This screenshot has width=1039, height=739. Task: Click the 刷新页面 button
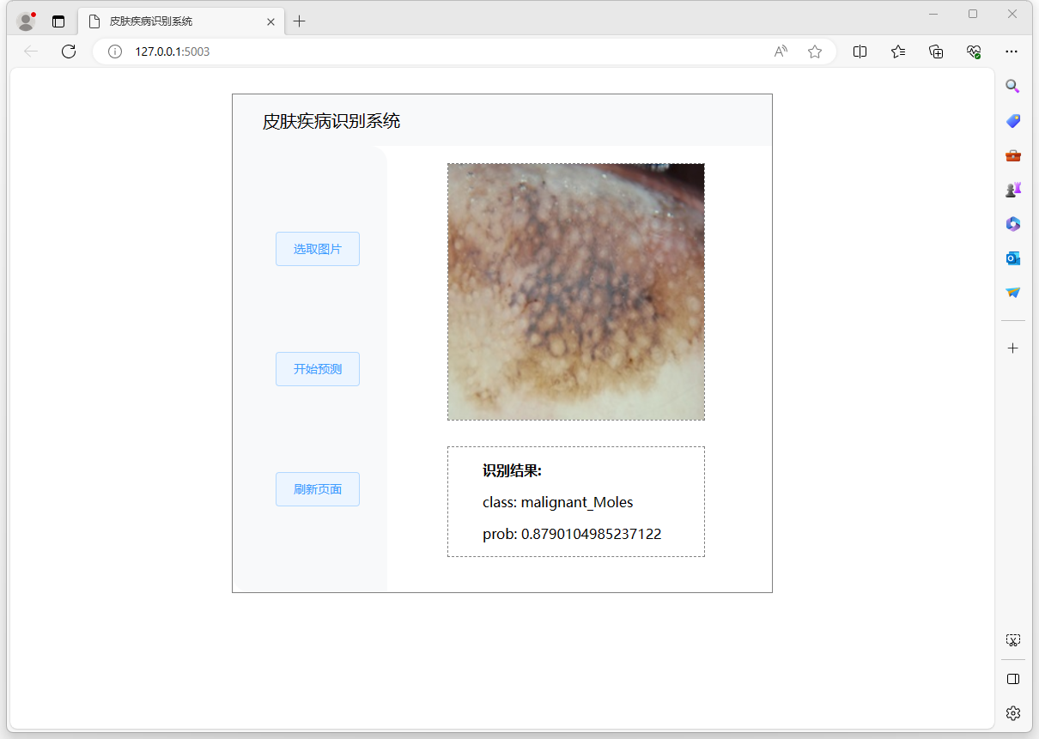coord(318,489)
